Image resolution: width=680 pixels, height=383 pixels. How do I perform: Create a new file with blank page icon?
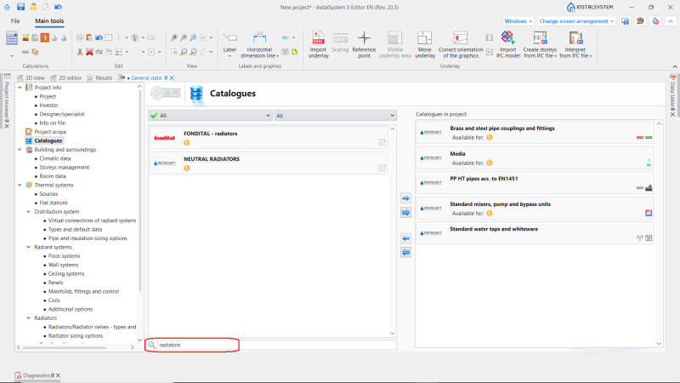tap(46, 7)
